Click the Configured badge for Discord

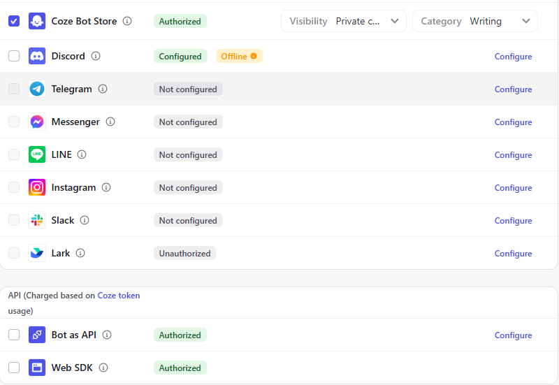[180, 56]
